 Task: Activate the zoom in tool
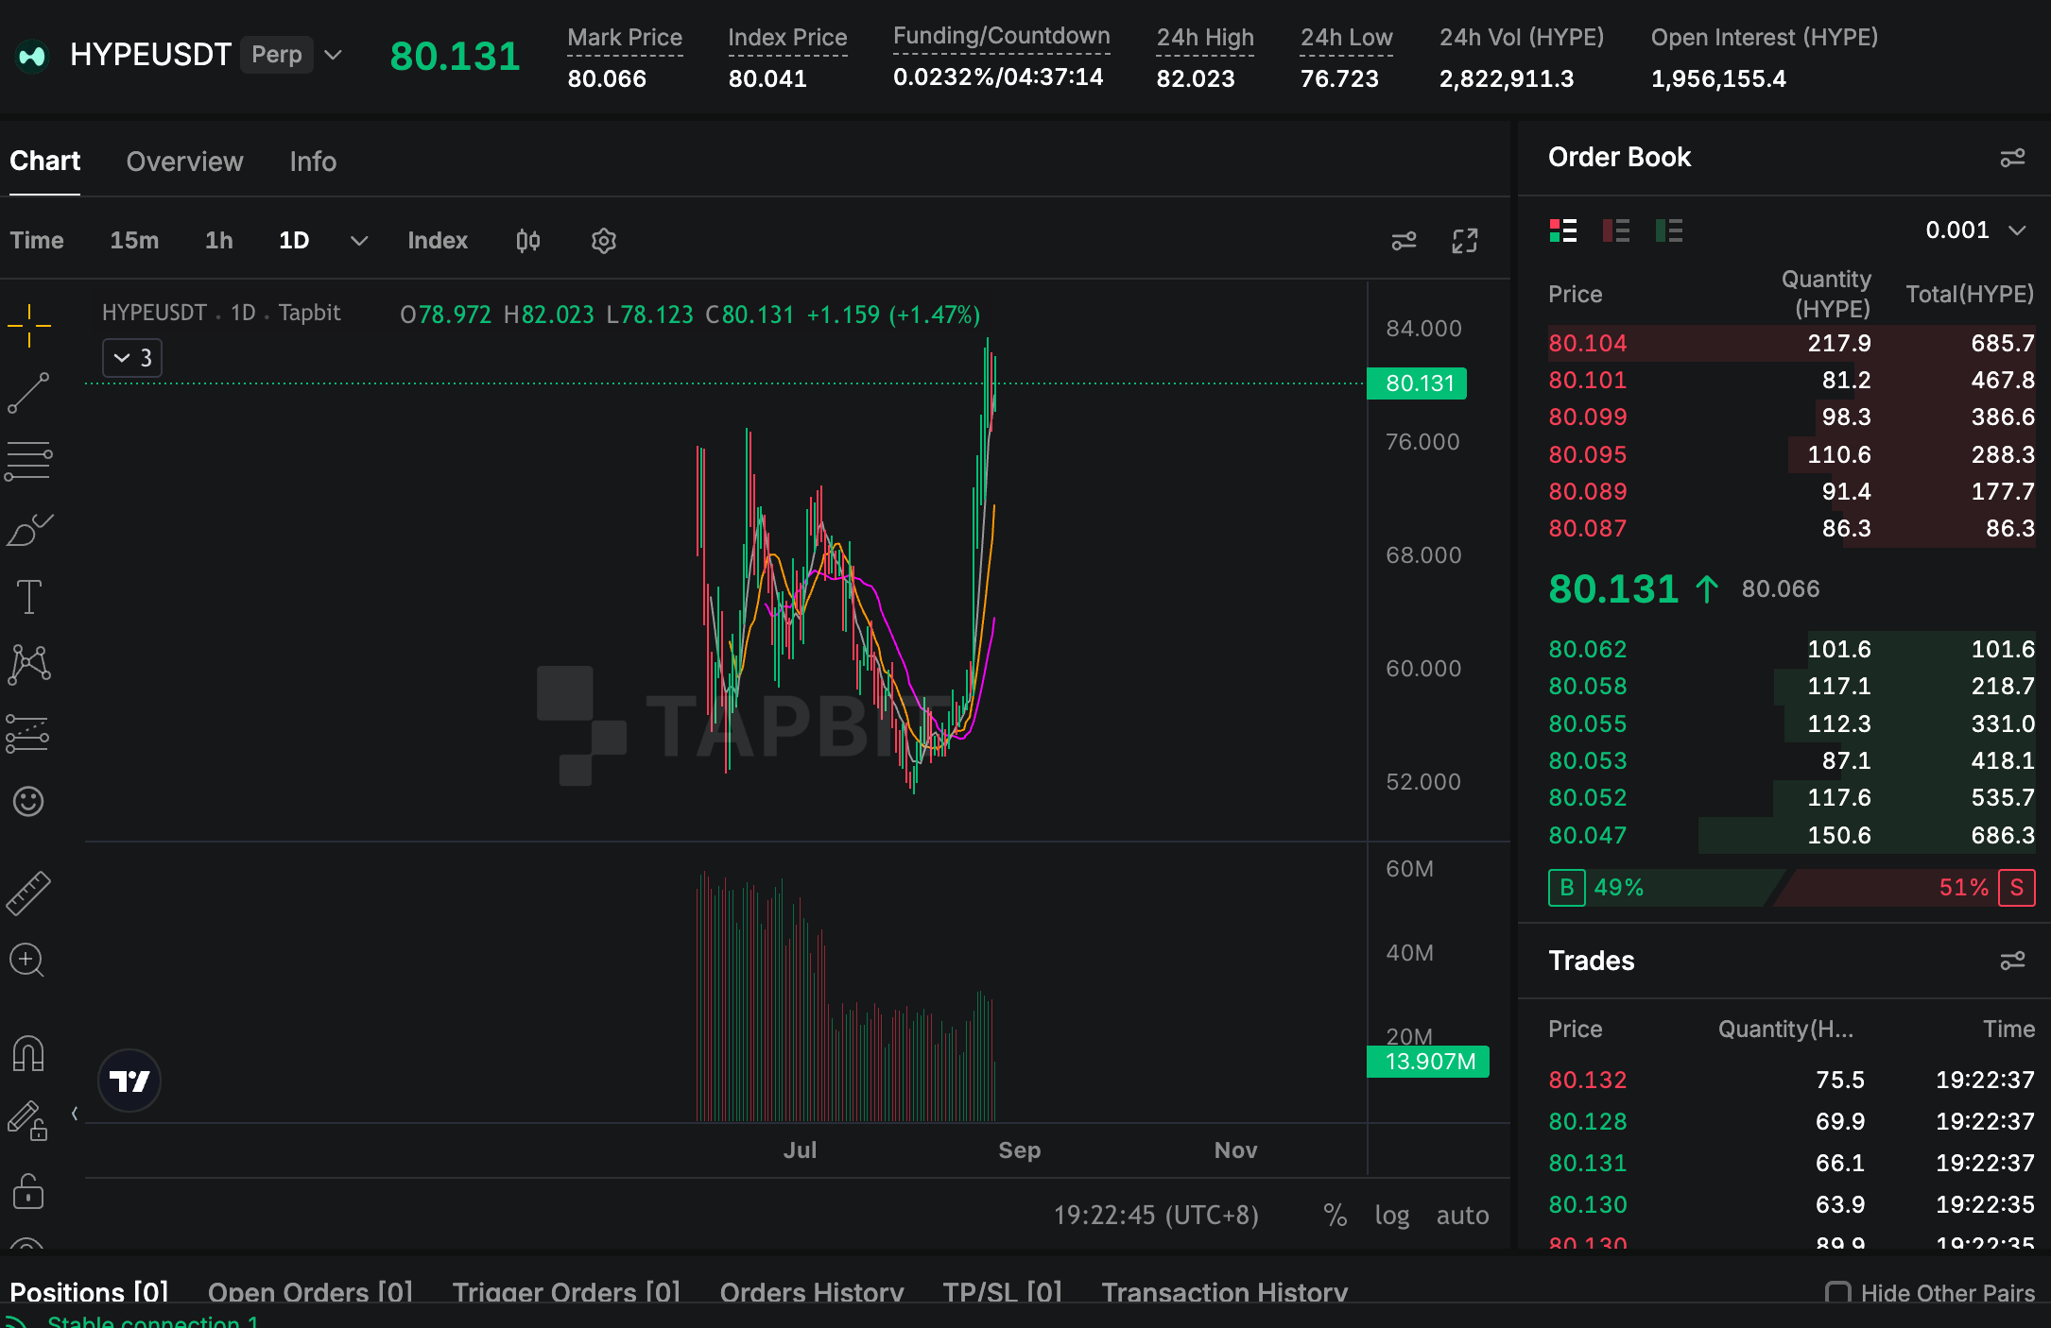click(x=27, y=961)
